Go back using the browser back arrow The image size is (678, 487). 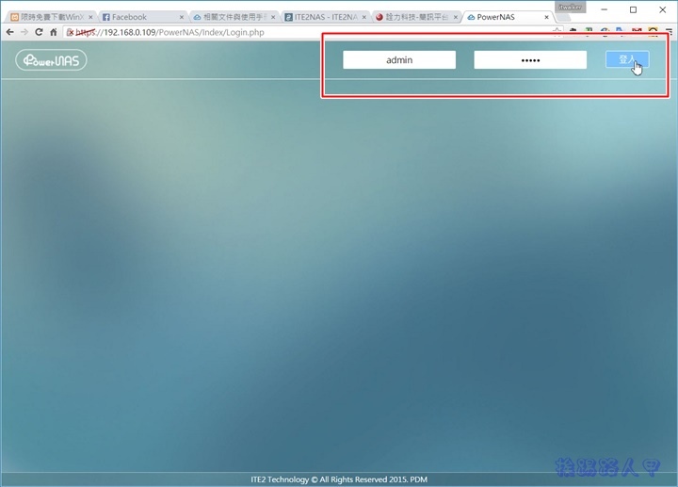click(10, 32)
